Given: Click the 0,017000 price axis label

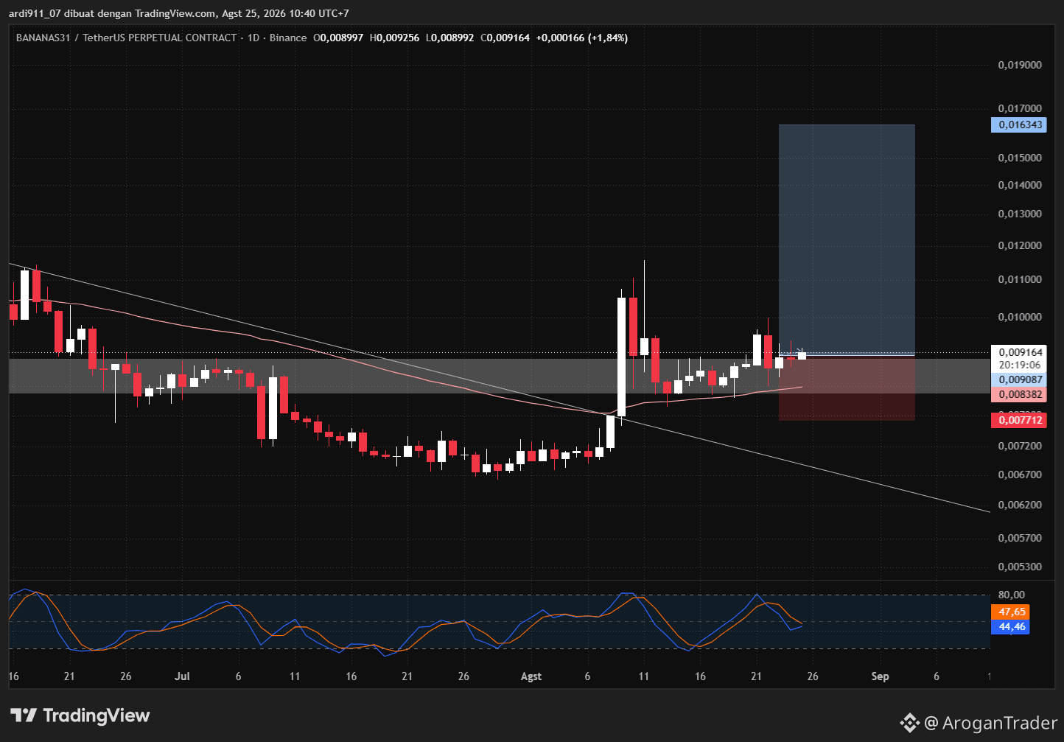Looking at the screenshot, I should click(x=1020, y=109).
